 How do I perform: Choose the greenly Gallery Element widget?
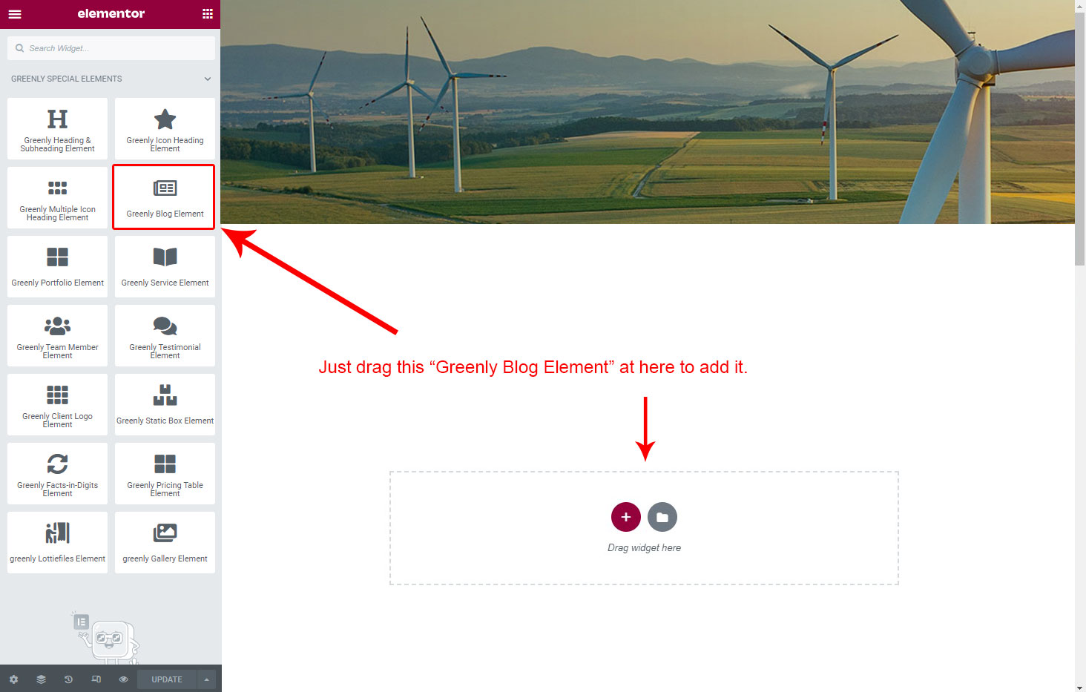pos(165,542)
